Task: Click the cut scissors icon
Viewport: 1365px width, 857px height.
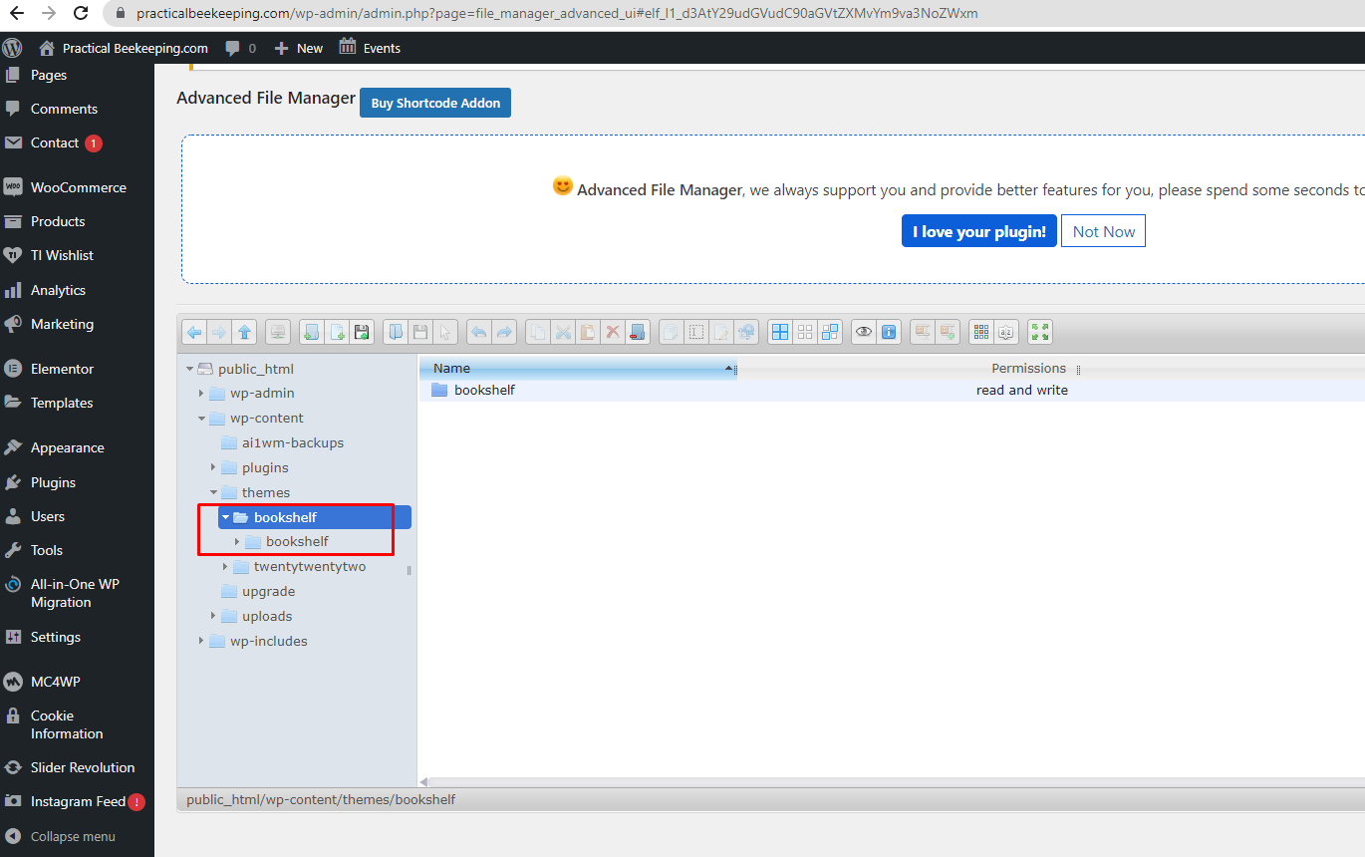Action: (563, 332)
